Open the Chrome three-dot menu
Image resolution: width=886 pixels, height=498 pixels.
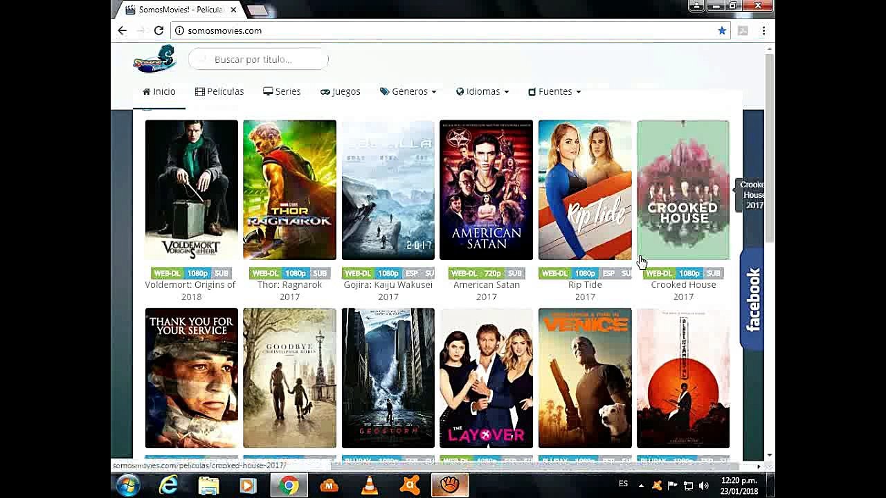[x=763, y=30]
